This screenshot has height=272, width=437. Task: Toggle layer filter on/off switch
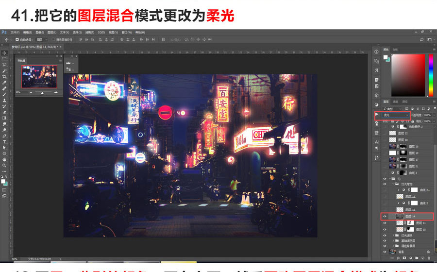[x=435, y=108]
